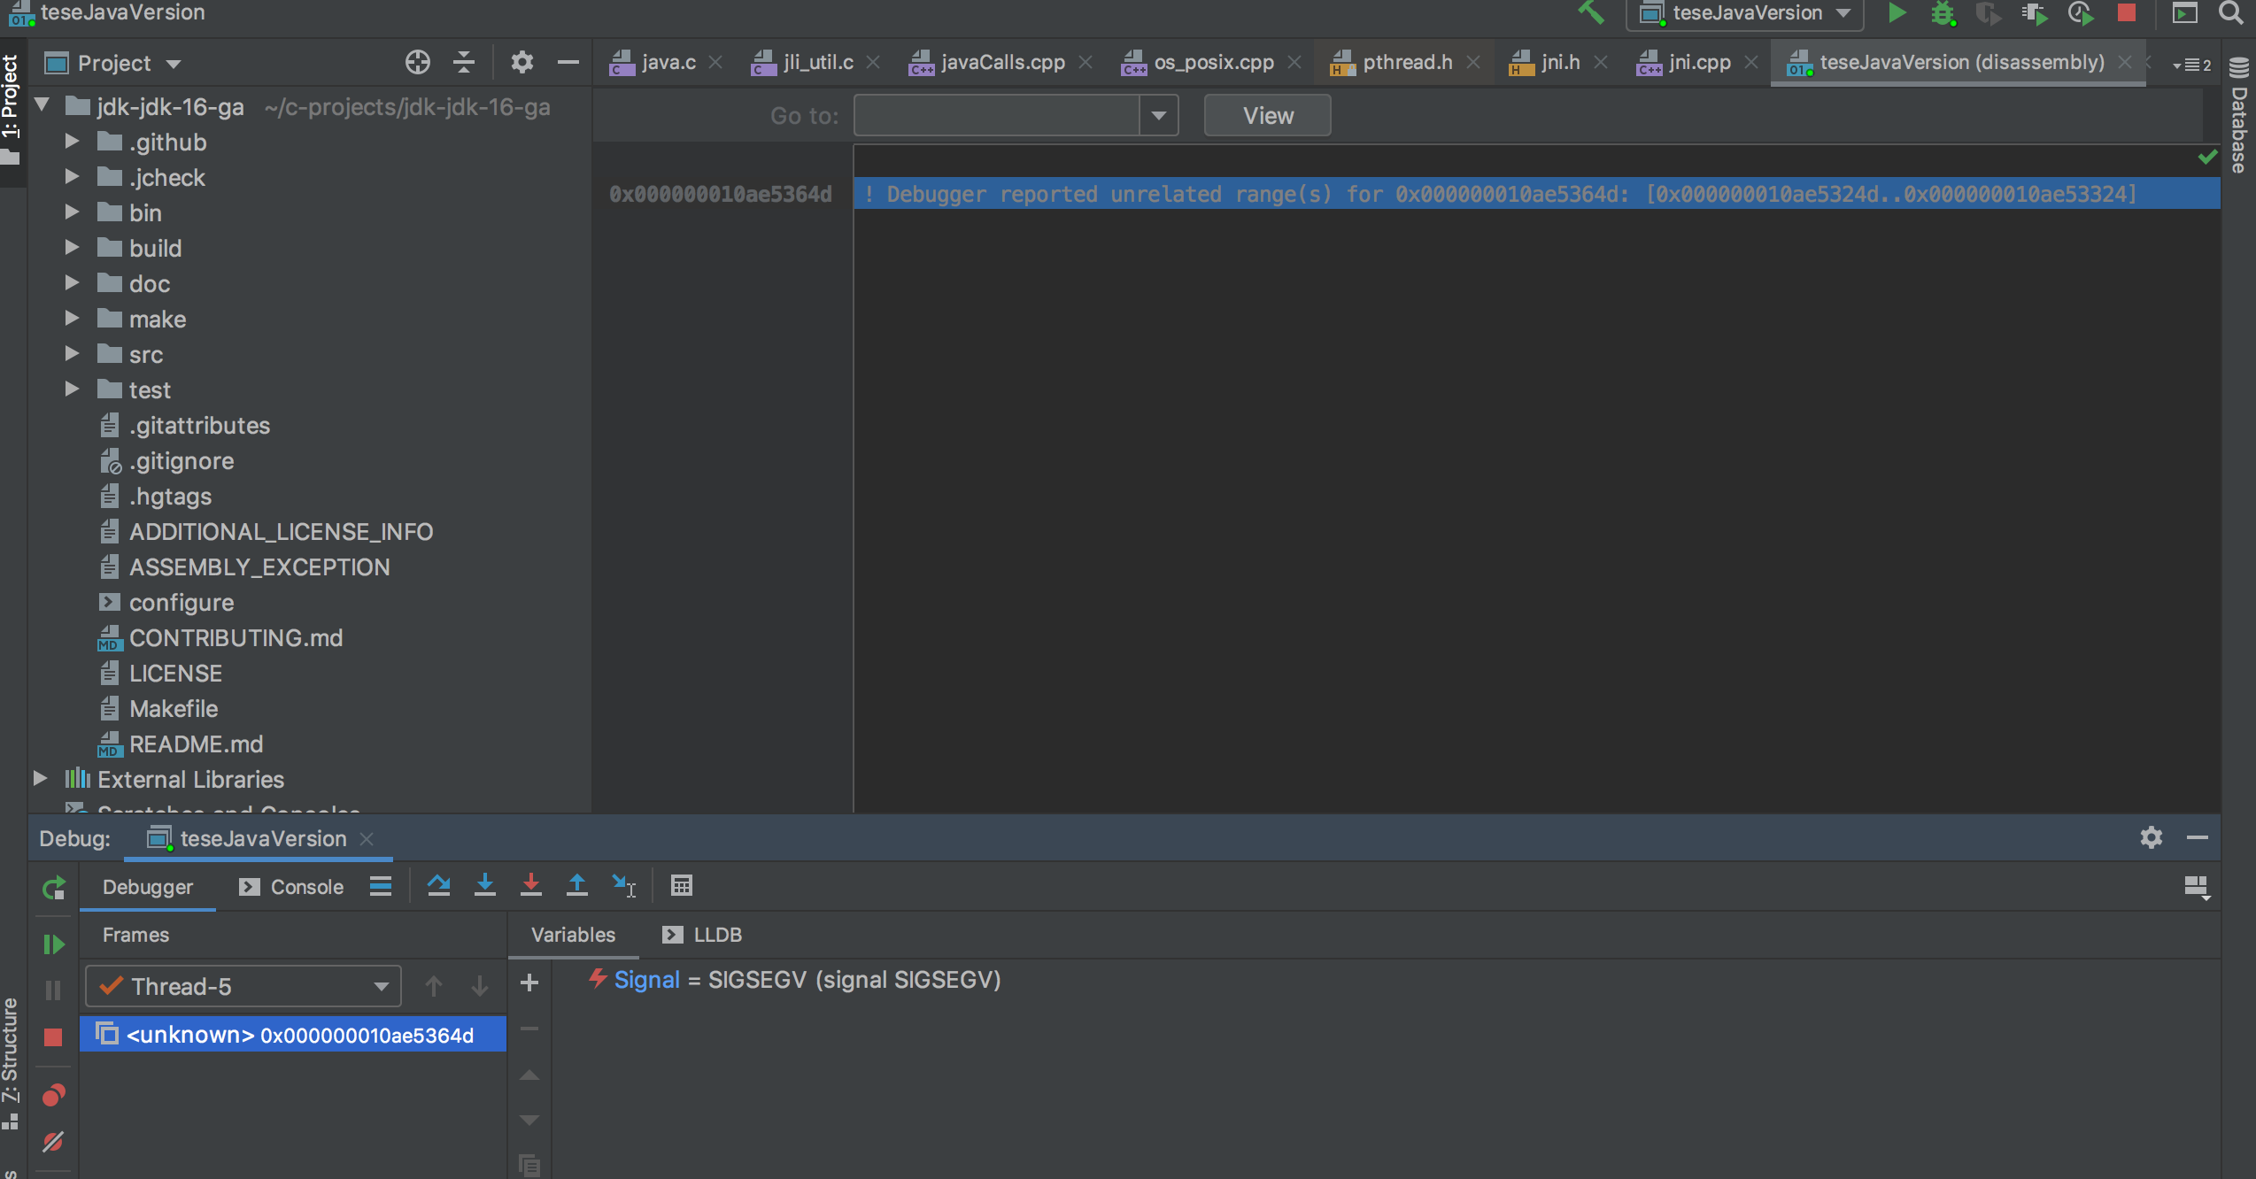Start debugging with the bug icon
The width and height of the screenshot is (2256, 1179).
(x=1942, y=13)
